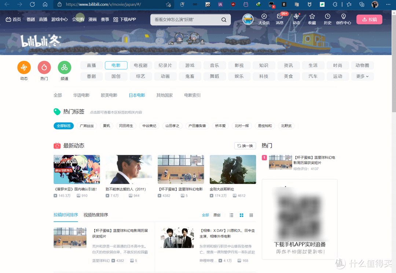396x273 pixels.
Task: Filter by 全部 in sort bar
Action: click(x=205, y=215)
